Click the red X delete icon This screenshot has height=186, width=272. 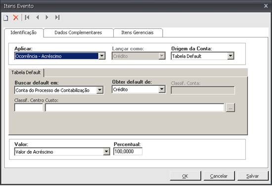[x=16, y=17]
